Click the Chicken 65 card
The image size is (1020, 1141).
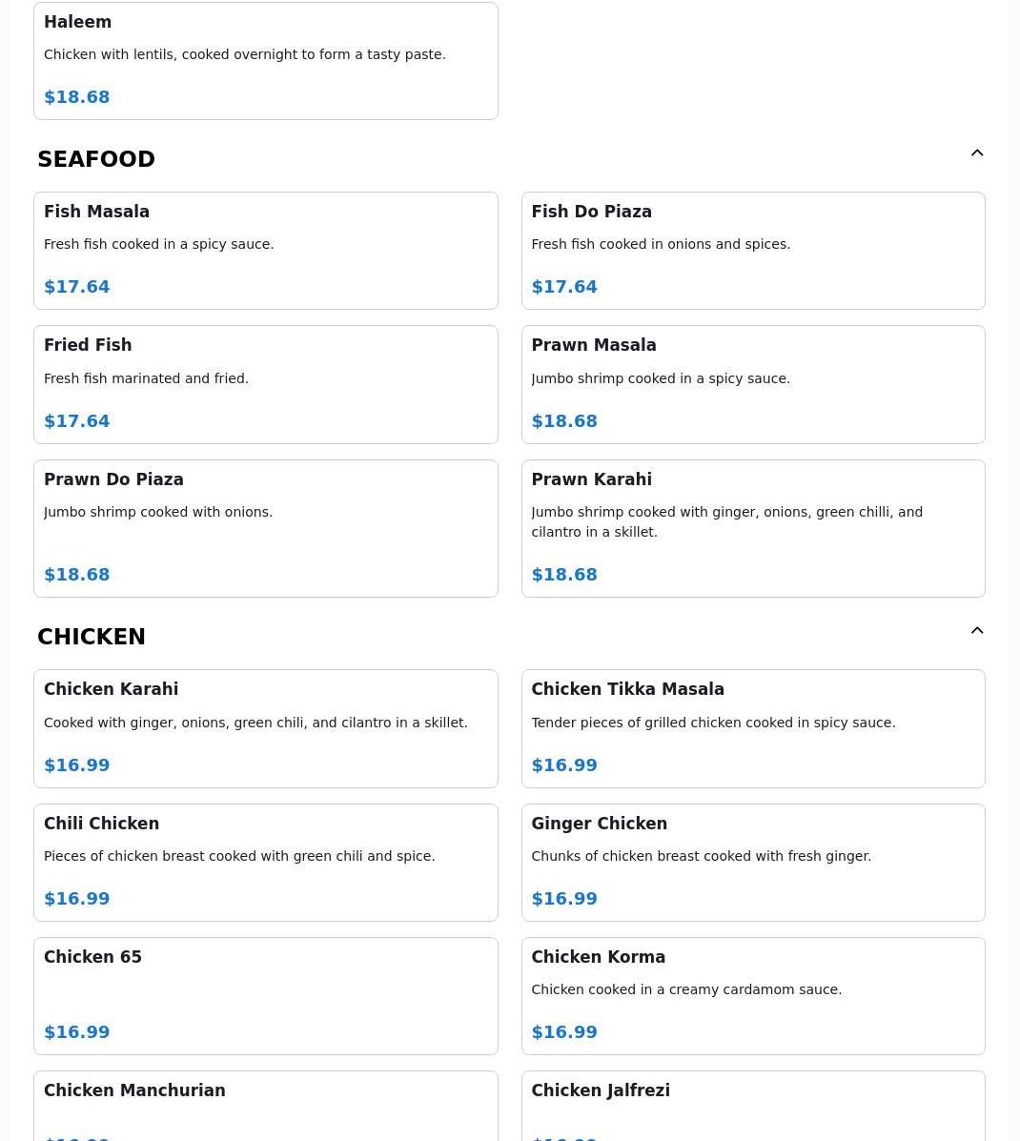point(265,995)
